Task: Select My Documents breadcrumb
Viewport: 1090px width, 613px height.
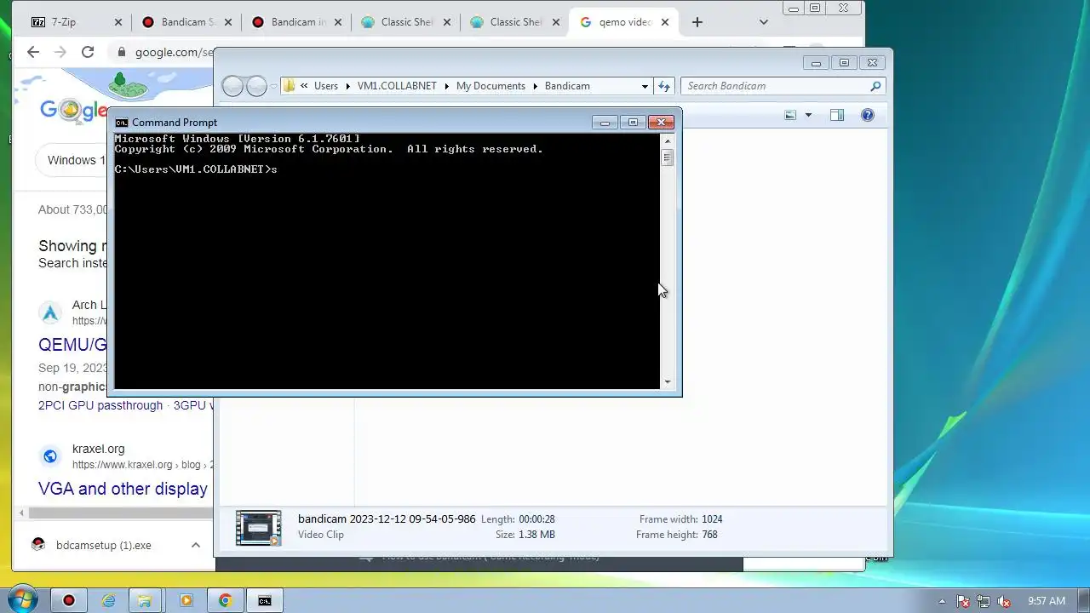Action: tap(490, 86)
